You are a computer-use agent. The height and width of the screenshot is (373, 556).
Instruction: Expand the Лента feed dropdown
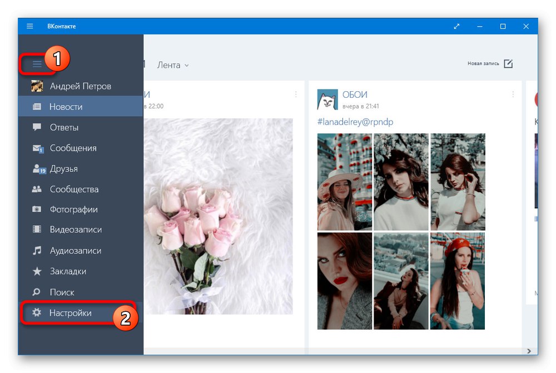(173, 65)
